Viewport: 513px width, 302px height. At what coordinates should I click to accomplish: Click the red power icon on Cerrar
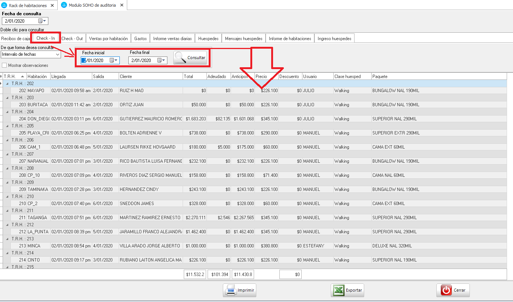point(446,290)
